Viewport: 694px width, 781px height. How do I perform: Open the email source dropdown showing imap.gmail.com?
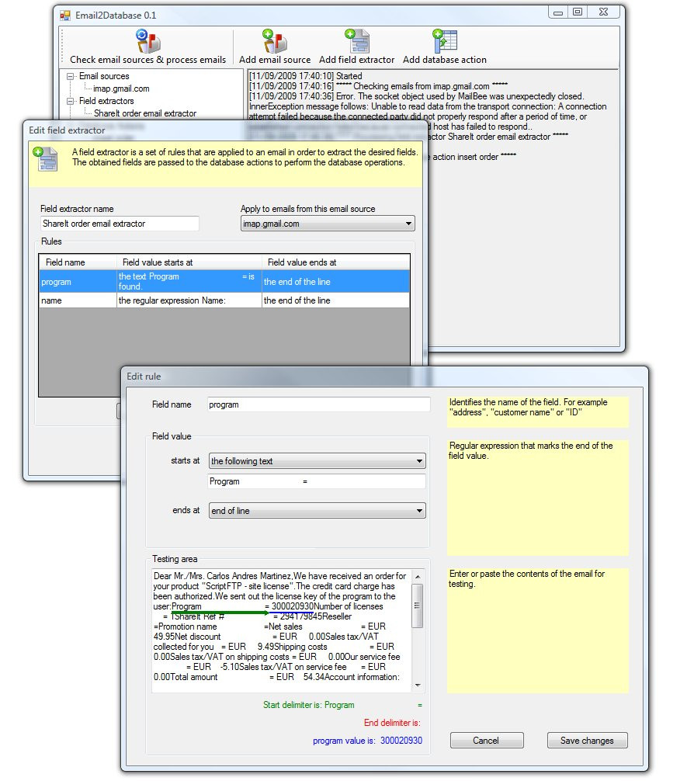pos(328,224)
